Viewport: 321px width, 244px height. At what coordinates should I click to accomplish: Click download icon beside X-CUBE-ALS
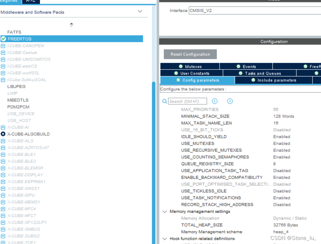tap(3, 141)
